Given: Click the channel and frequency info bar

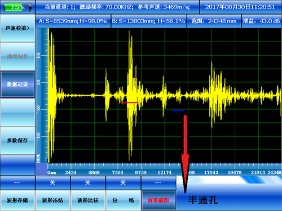Looking at the screenshot, I should click(x=117, y=7).
